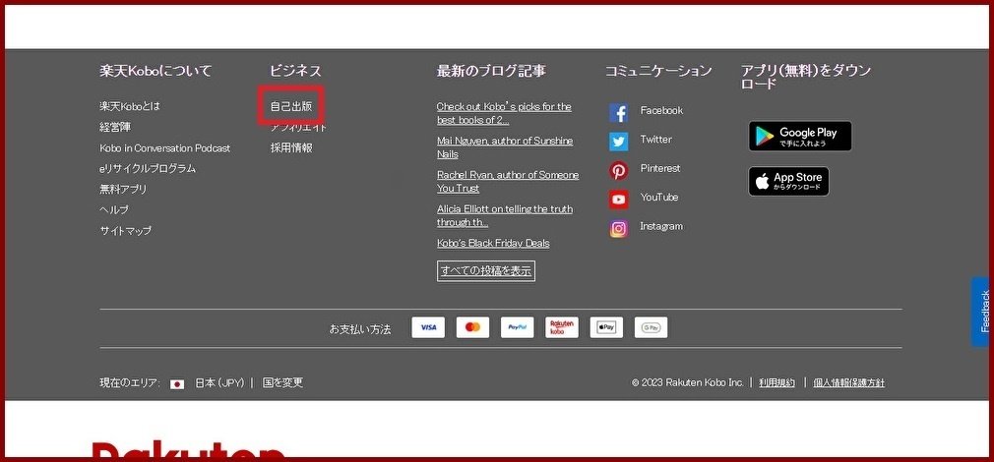Click 国を変更 to change country
This screenshot has height=462, width=994.
click(x=282, y=383)
